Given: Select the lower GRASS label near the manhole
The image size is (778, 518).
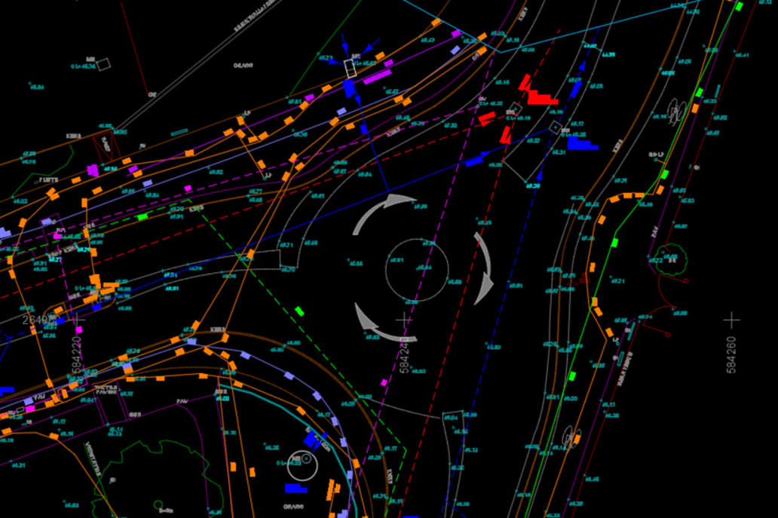Looking at the screenshot, I should tap(293, 507).
